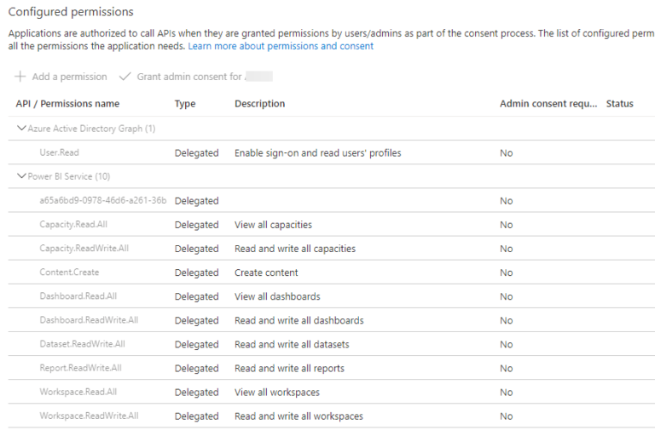Open the User.Read permission
Image resolution: width=655 pixels, height=436 pixels.
pyautogui.click(x=60, y=152)
